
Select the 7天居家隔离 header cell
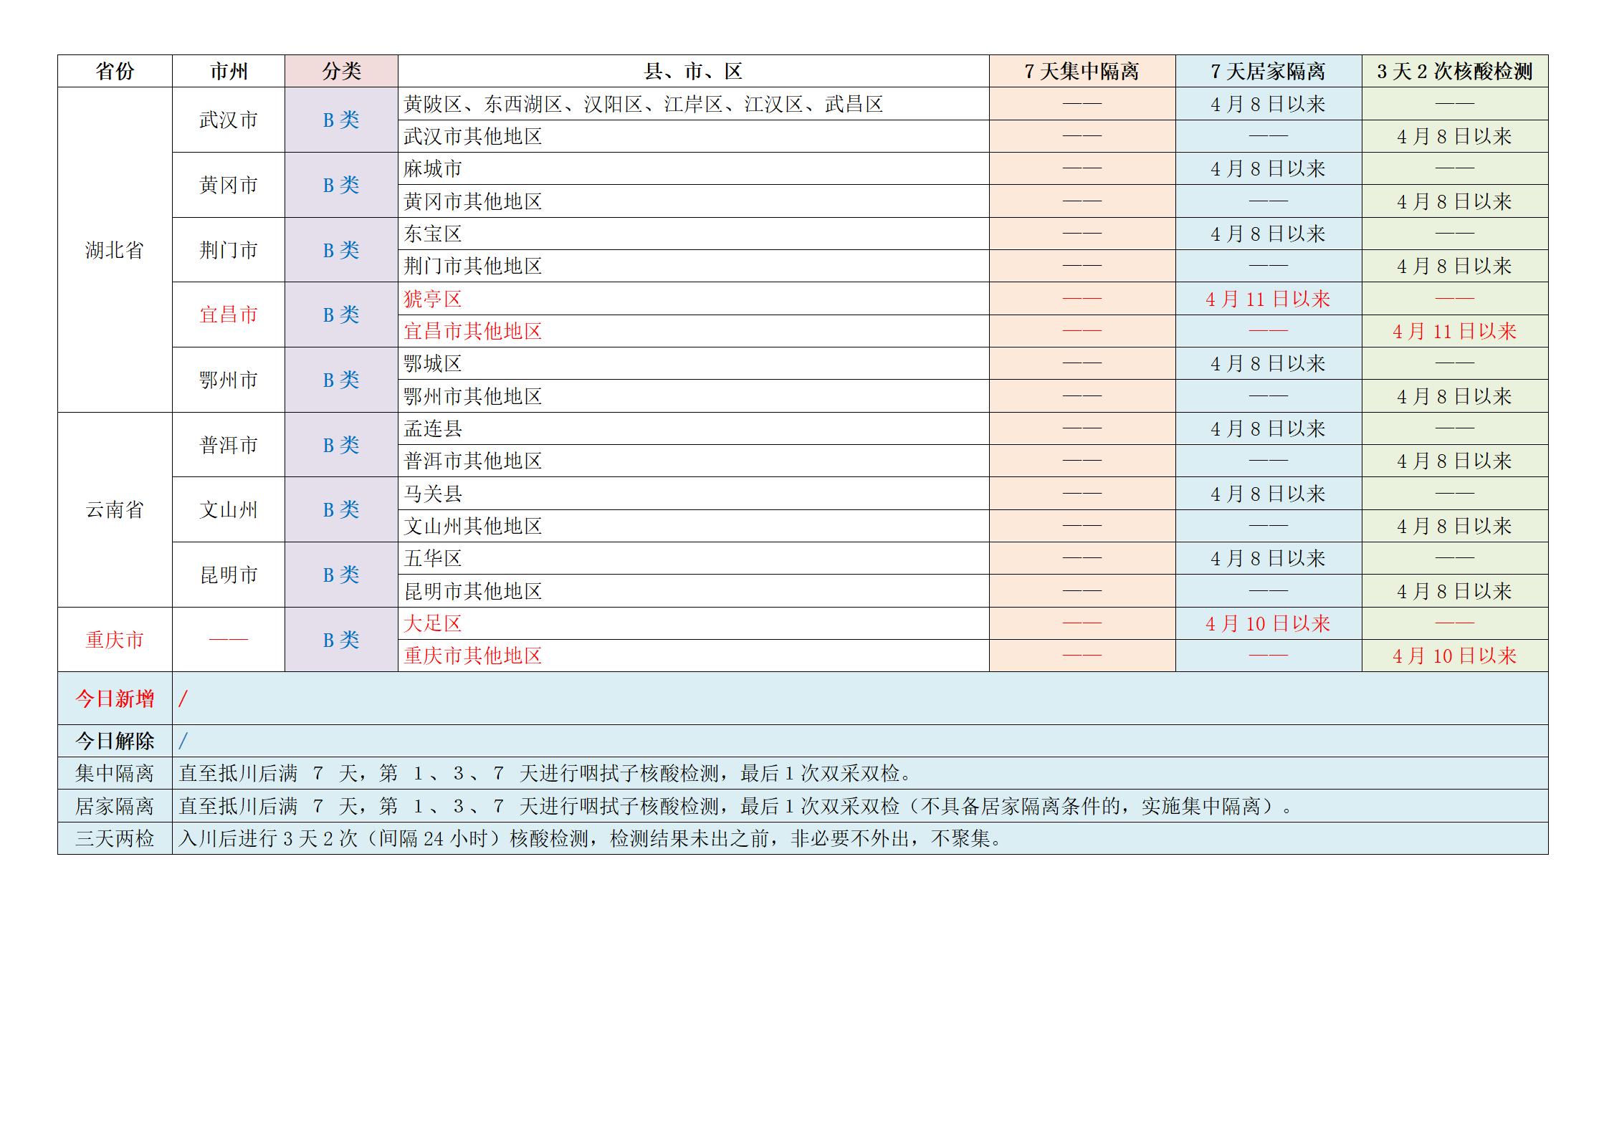click(x=1269, y=71)
